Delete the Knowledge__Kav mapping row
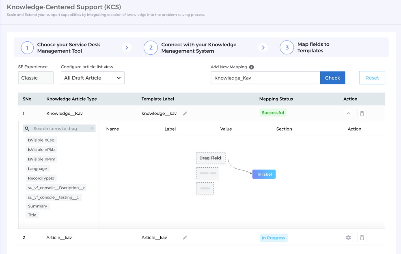Image resolution: width=401 pixels, height=254 pixels. tap(362, 114)
